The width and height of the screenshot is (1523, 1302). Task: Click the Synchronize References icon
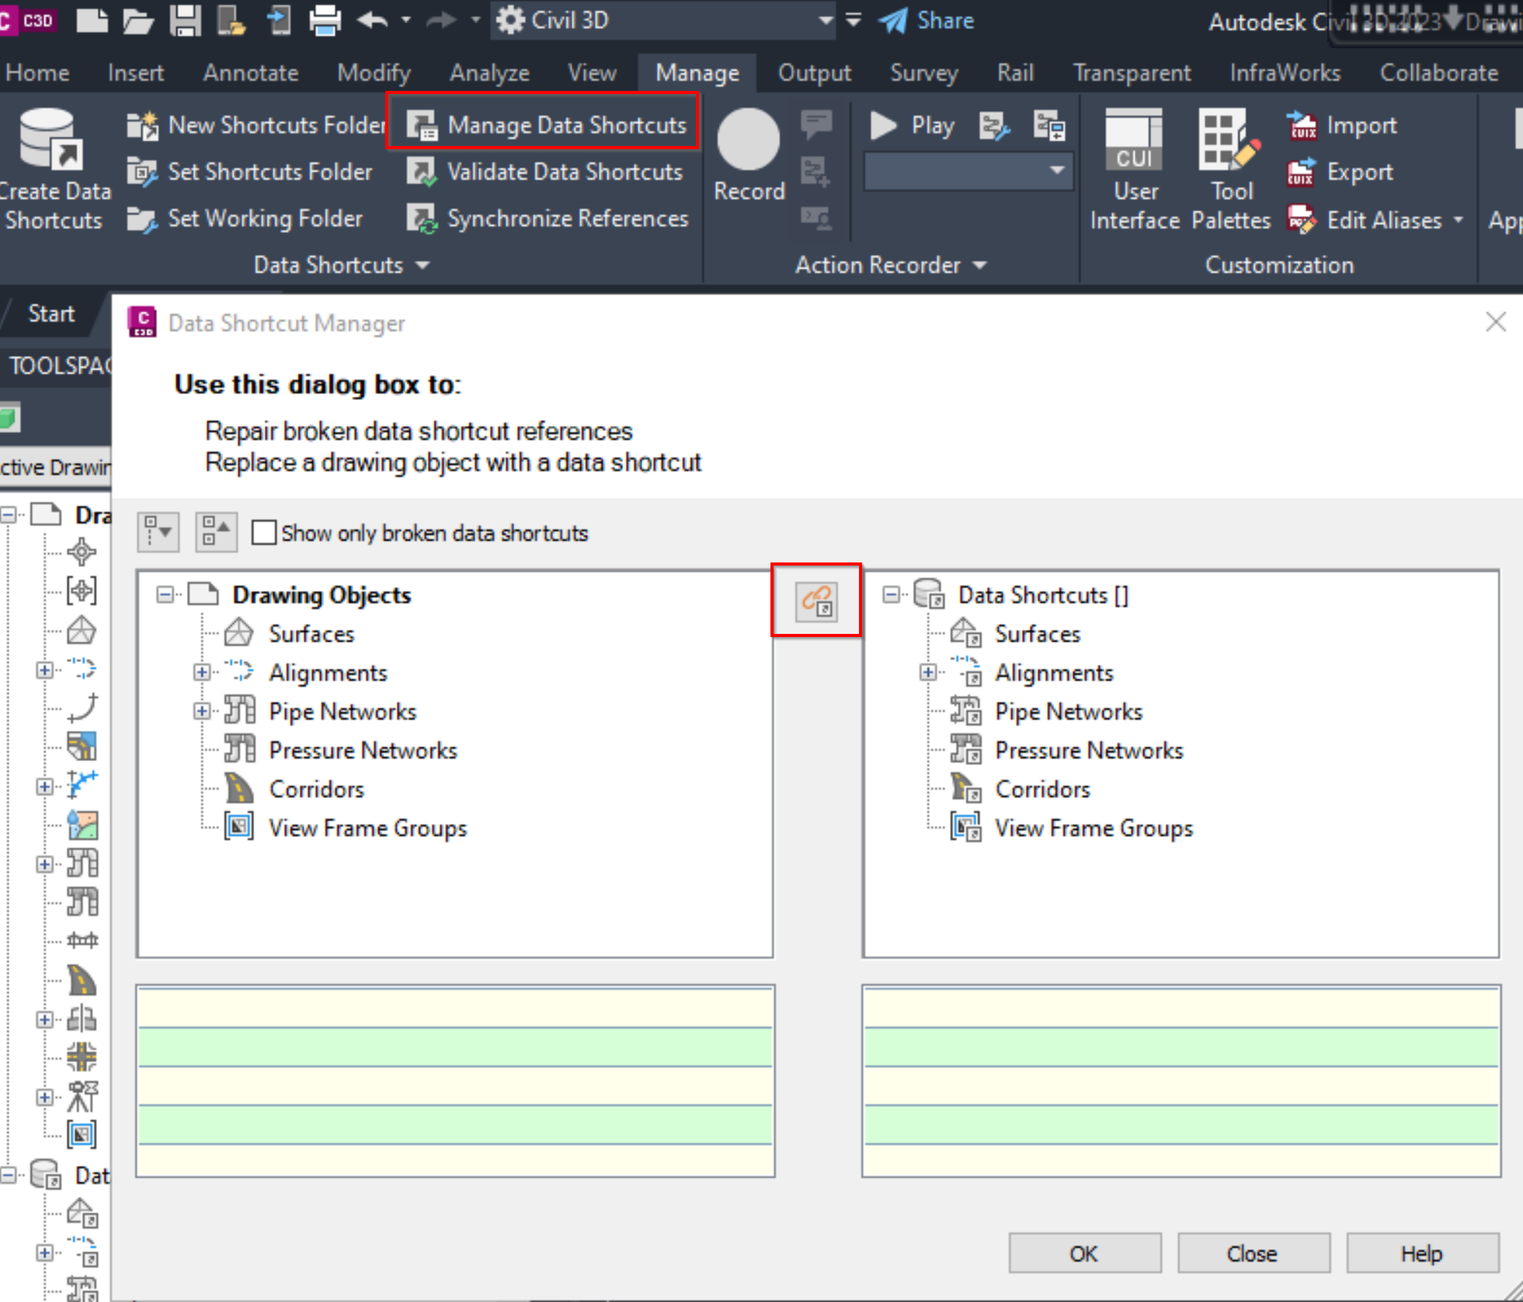pos(422,219)
